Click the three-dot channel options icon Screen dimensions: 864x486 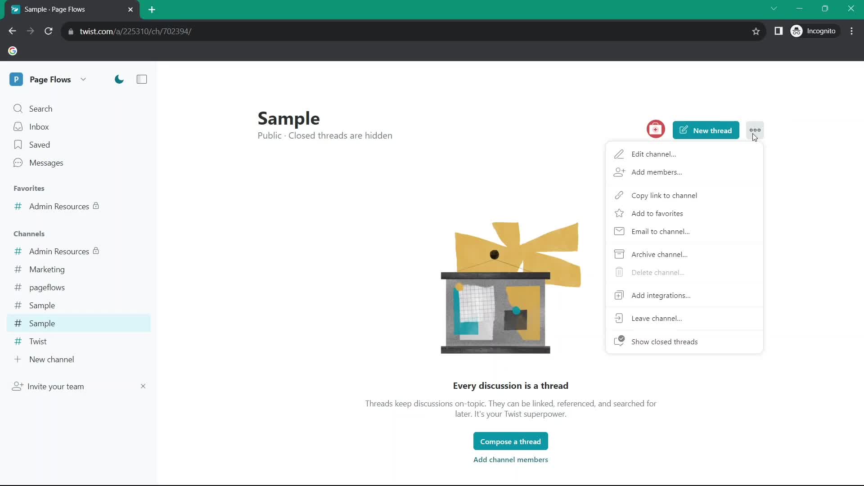(754, 130)
